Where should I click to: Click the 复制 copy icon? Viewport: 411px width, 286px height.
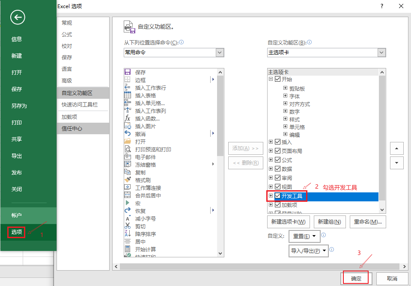click(x=128, y=172)
